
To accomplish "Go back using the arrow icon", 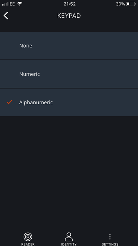I will click(x=6, y=16).
